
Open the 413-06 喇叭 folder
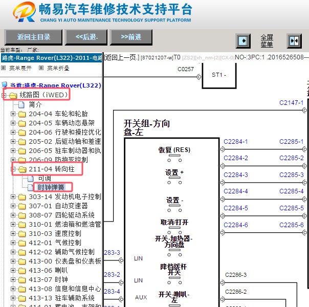pos(48,271)
